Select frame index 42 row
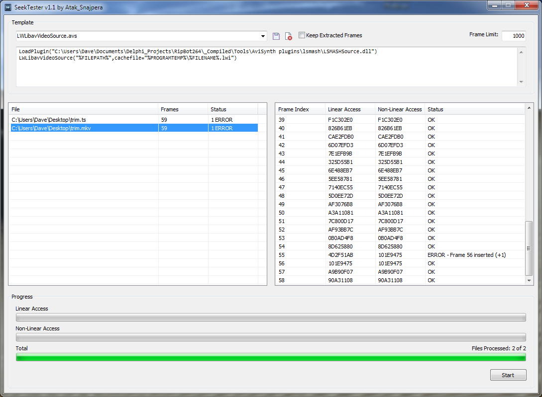The height and width of the screenshot is (397, 542). coord(400,145)
